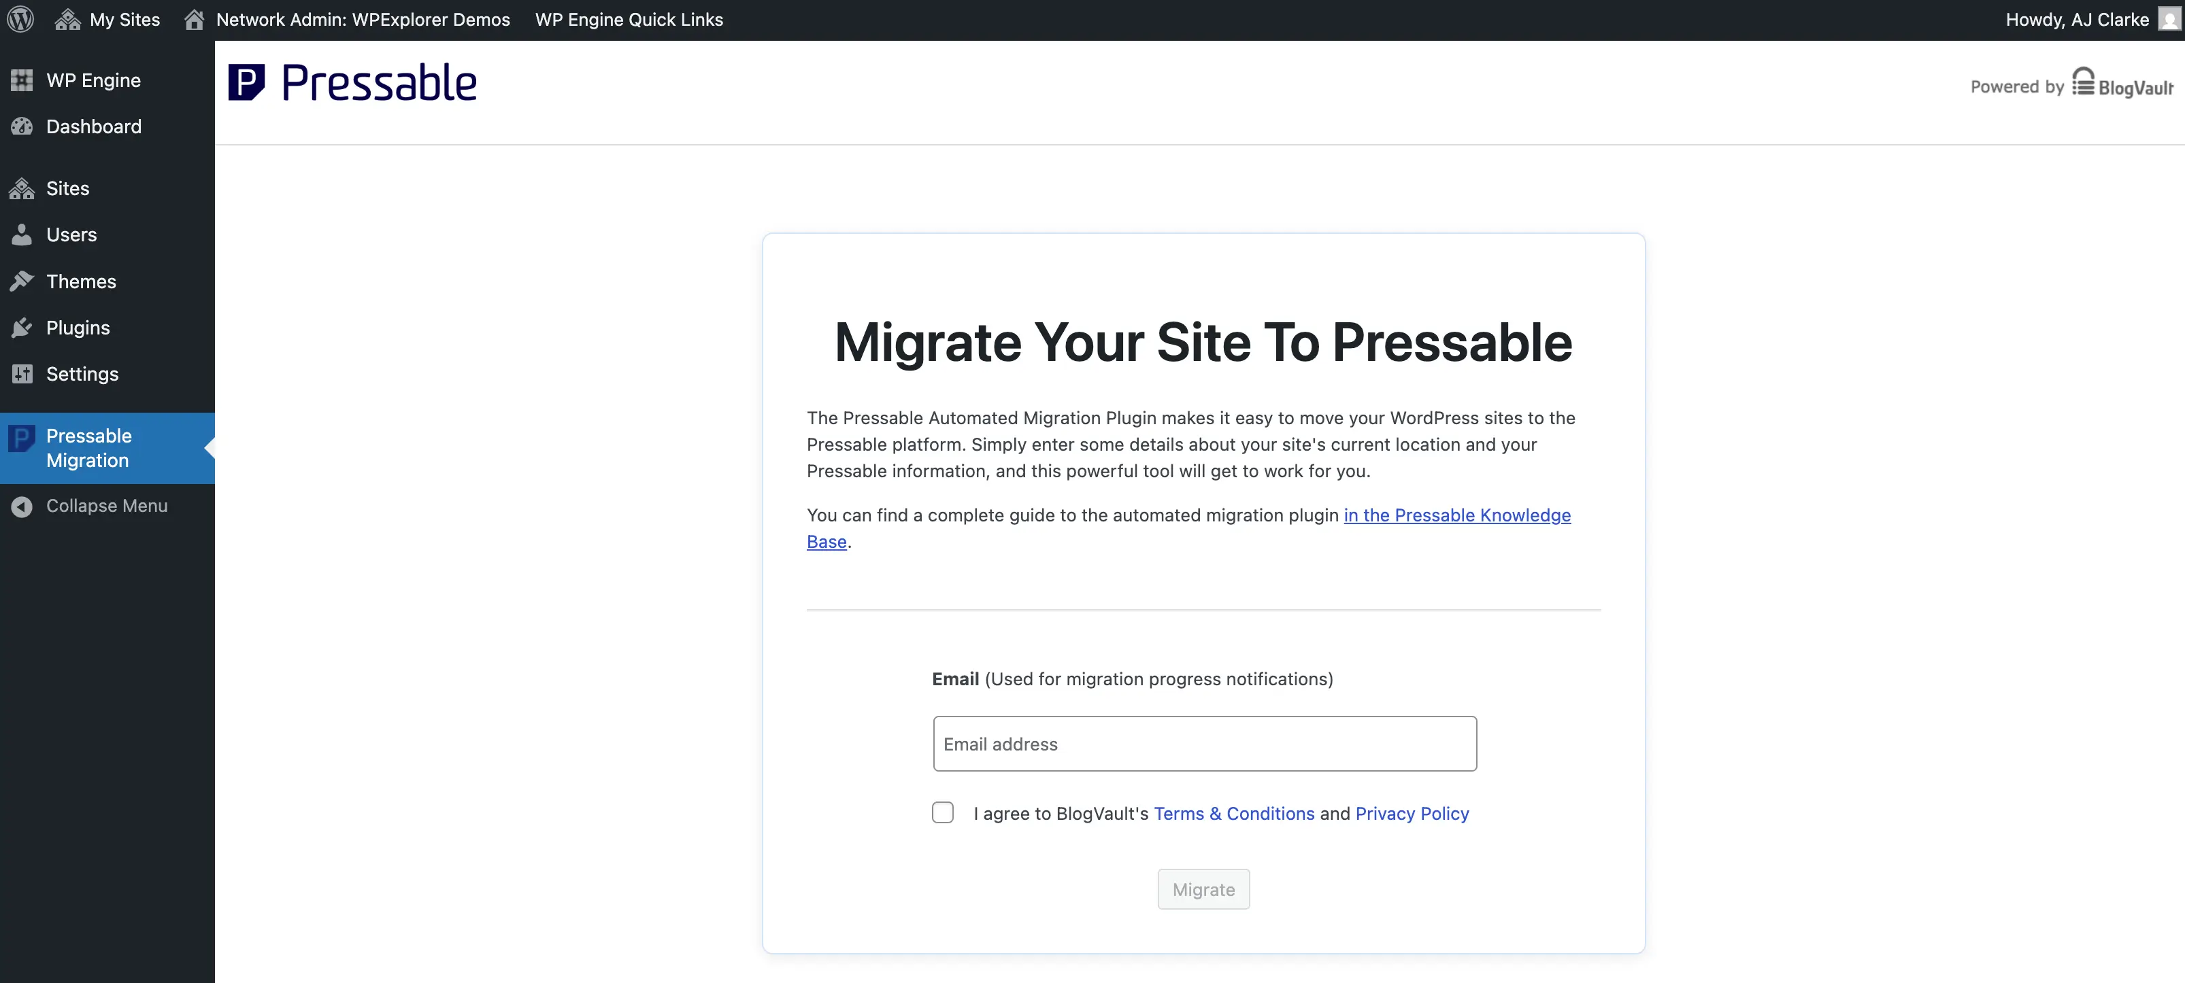The height and width of the screenshot is (983, 2185).
Task: Open WP Engine Quick Links menu
Action: (629, 20)
